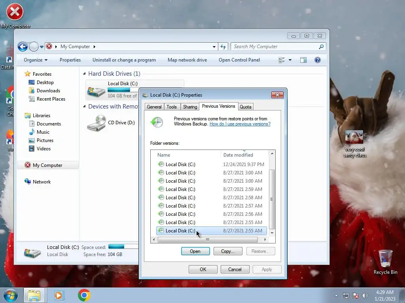Select Favorites in navigation pane

click(x=38, y=74)
